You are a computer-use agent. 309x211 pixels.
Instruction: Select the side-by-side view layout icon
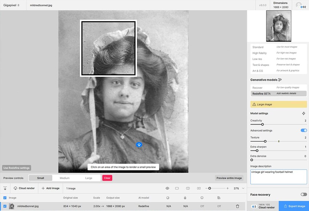199,188
